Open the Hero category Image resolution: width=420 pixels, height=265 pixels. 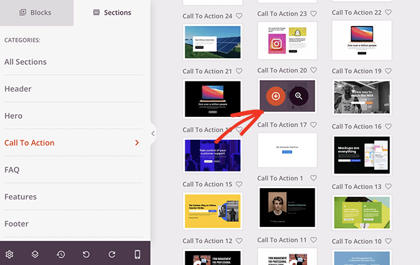tap(13, 116)
